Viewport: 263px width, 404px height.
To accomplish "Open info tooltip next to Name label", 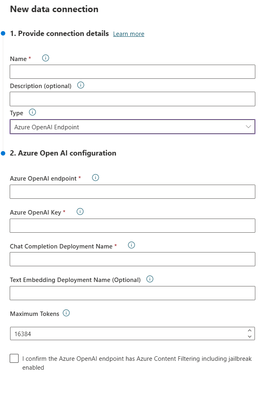I will (46, 58).
